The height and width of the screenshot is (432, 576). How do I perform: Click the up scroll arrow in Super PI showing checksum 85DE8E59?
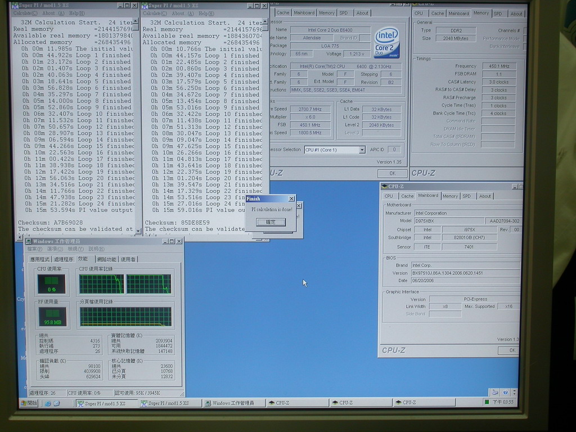[x=265, y=22]
